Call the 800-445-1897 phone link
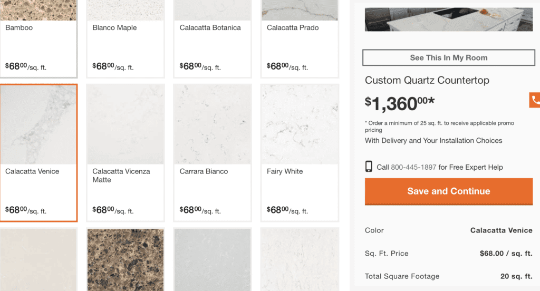540x291 pixels. [x=413, y=167]
